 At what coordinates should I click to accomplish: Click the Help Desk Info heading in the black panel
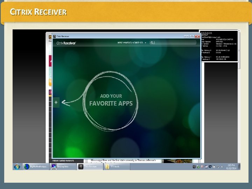pyautogui.click(x=206, y=33)
